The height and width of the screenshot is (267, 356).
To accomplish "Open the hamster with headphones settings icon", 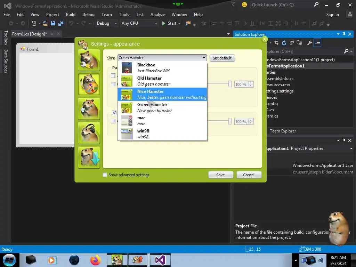I will (89, 133).
